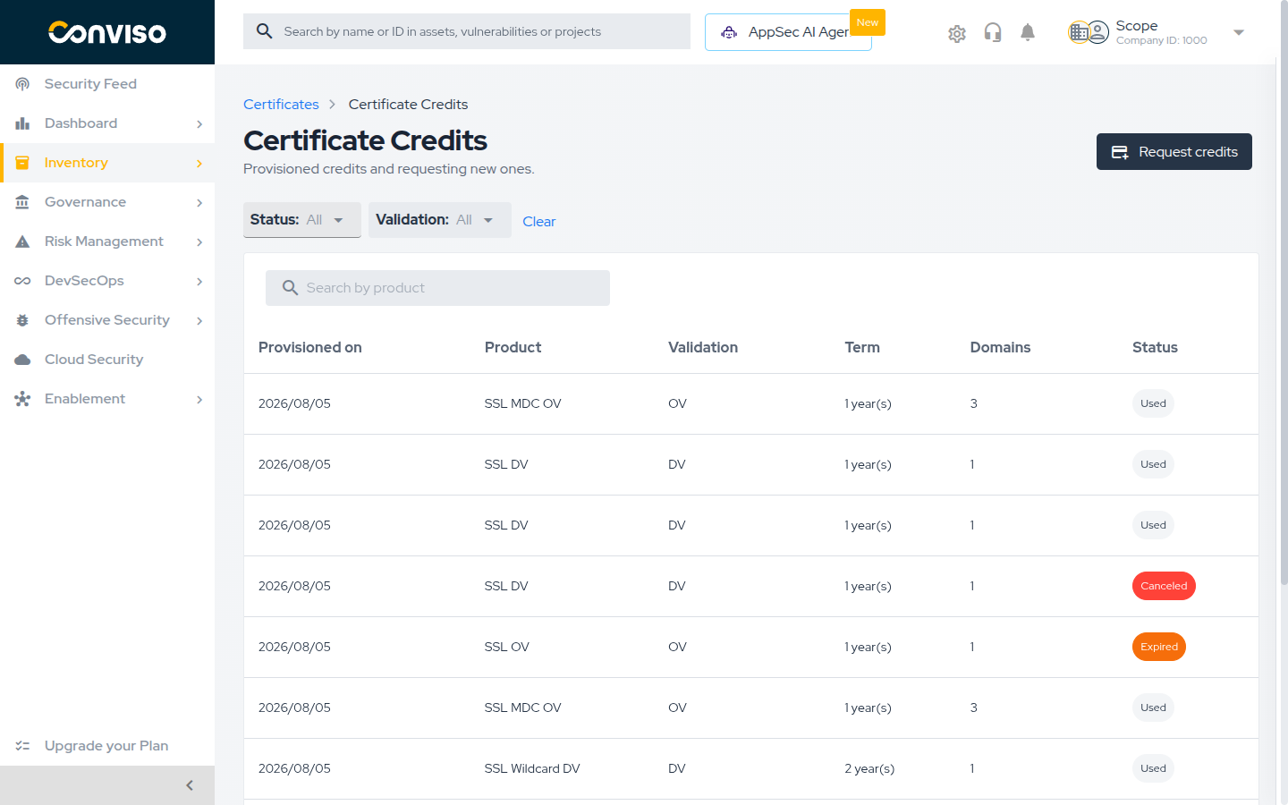Click the Canceled status badge

click(x=1164, y=586)
